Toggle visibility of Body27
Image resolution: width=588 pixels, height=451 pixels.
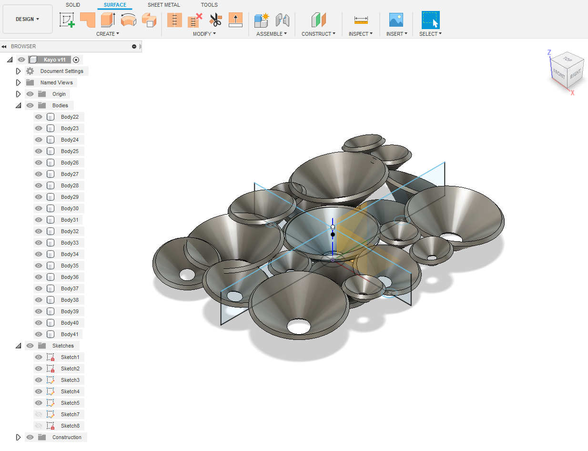point(39,174)
